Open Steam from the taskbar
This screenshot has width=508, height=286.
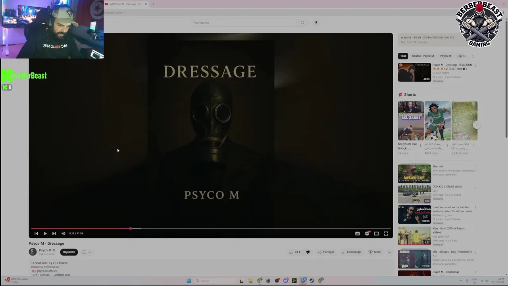312,281
